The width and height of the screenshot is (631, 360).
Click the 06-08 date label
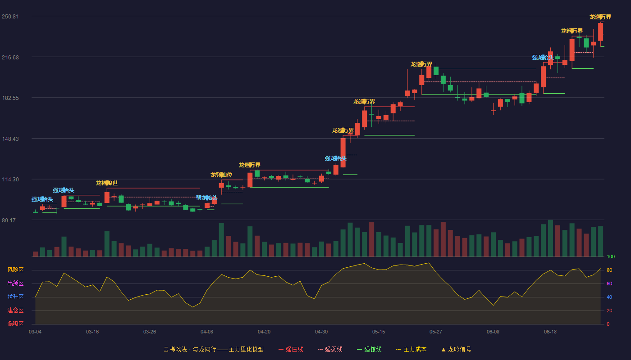[493, 332]
